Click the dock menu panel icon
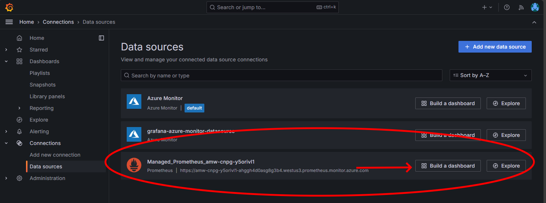 point(101,38)
